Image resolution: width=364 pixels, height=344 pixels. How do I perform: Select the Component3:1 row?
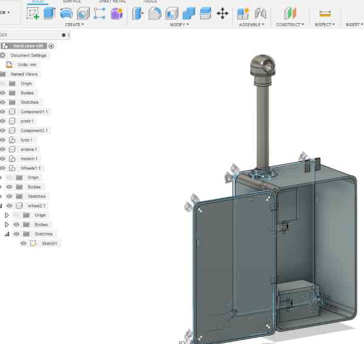coord(34,130)
